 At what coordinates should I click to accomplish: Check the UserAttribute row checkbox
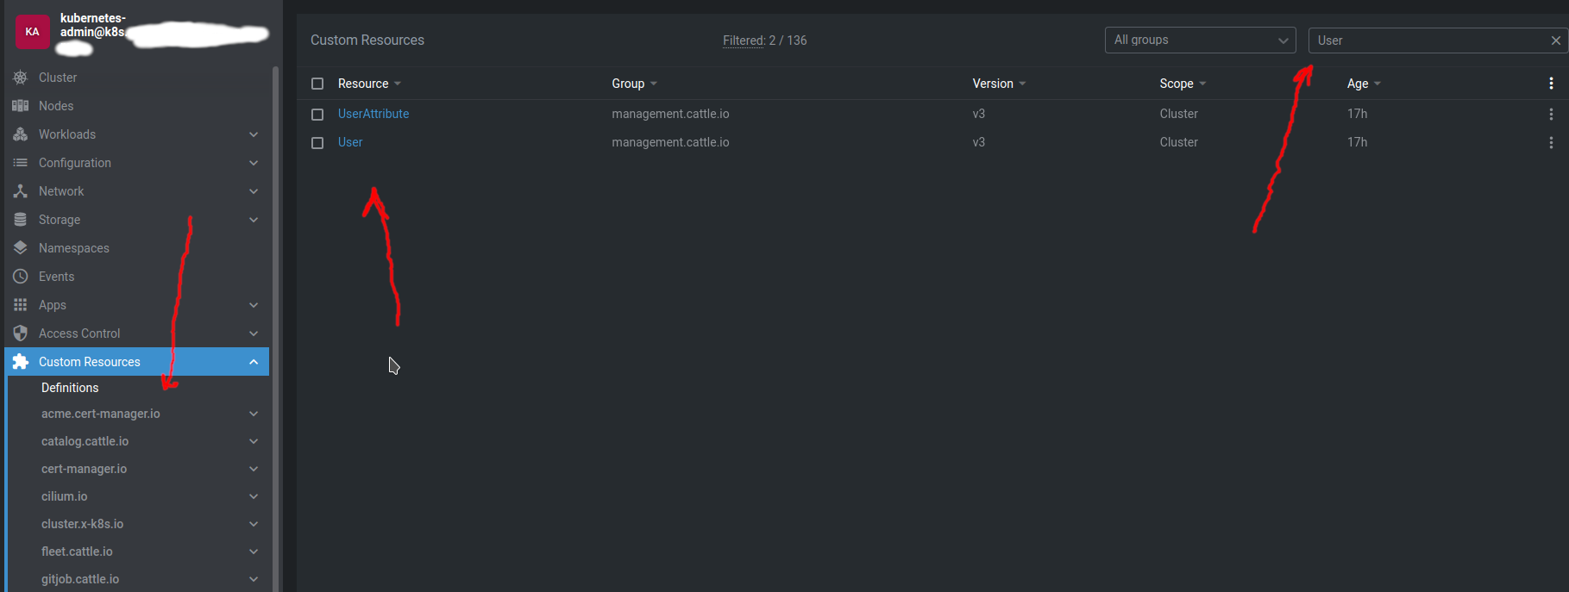point(317,113)
